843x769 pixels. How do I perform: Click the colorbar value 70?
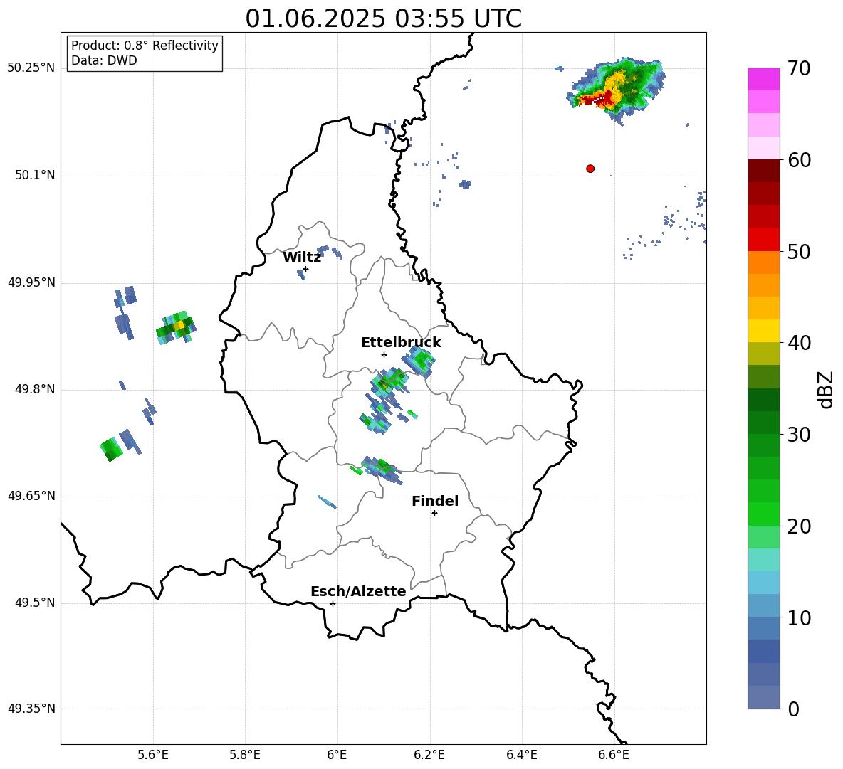(x=799, y=68)
